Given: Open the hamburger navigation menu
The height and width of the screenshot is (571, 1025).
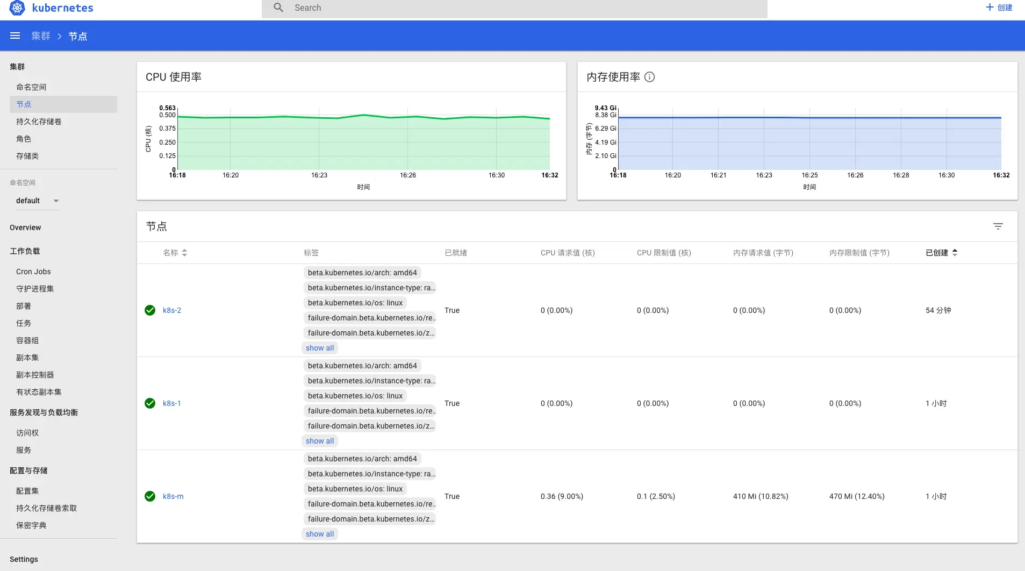Looking at the screenshot, I should (15, 36).
